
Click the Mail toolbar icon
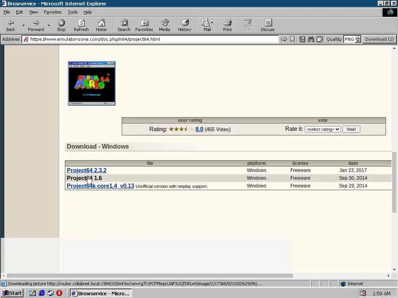pyautogui.click(x=206, y=25)
